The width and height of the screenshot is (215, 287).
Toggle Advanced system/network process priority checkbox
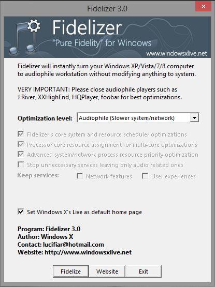point(21,154)
